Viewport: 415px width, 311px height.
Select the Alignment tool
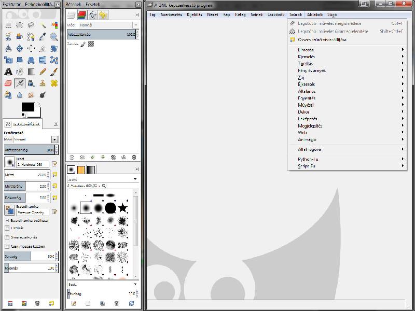31,48
